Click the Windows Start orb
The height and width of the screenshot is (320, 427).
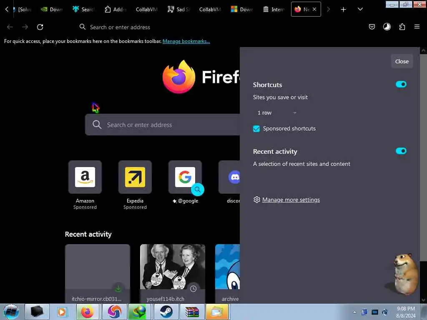[11, 312]
